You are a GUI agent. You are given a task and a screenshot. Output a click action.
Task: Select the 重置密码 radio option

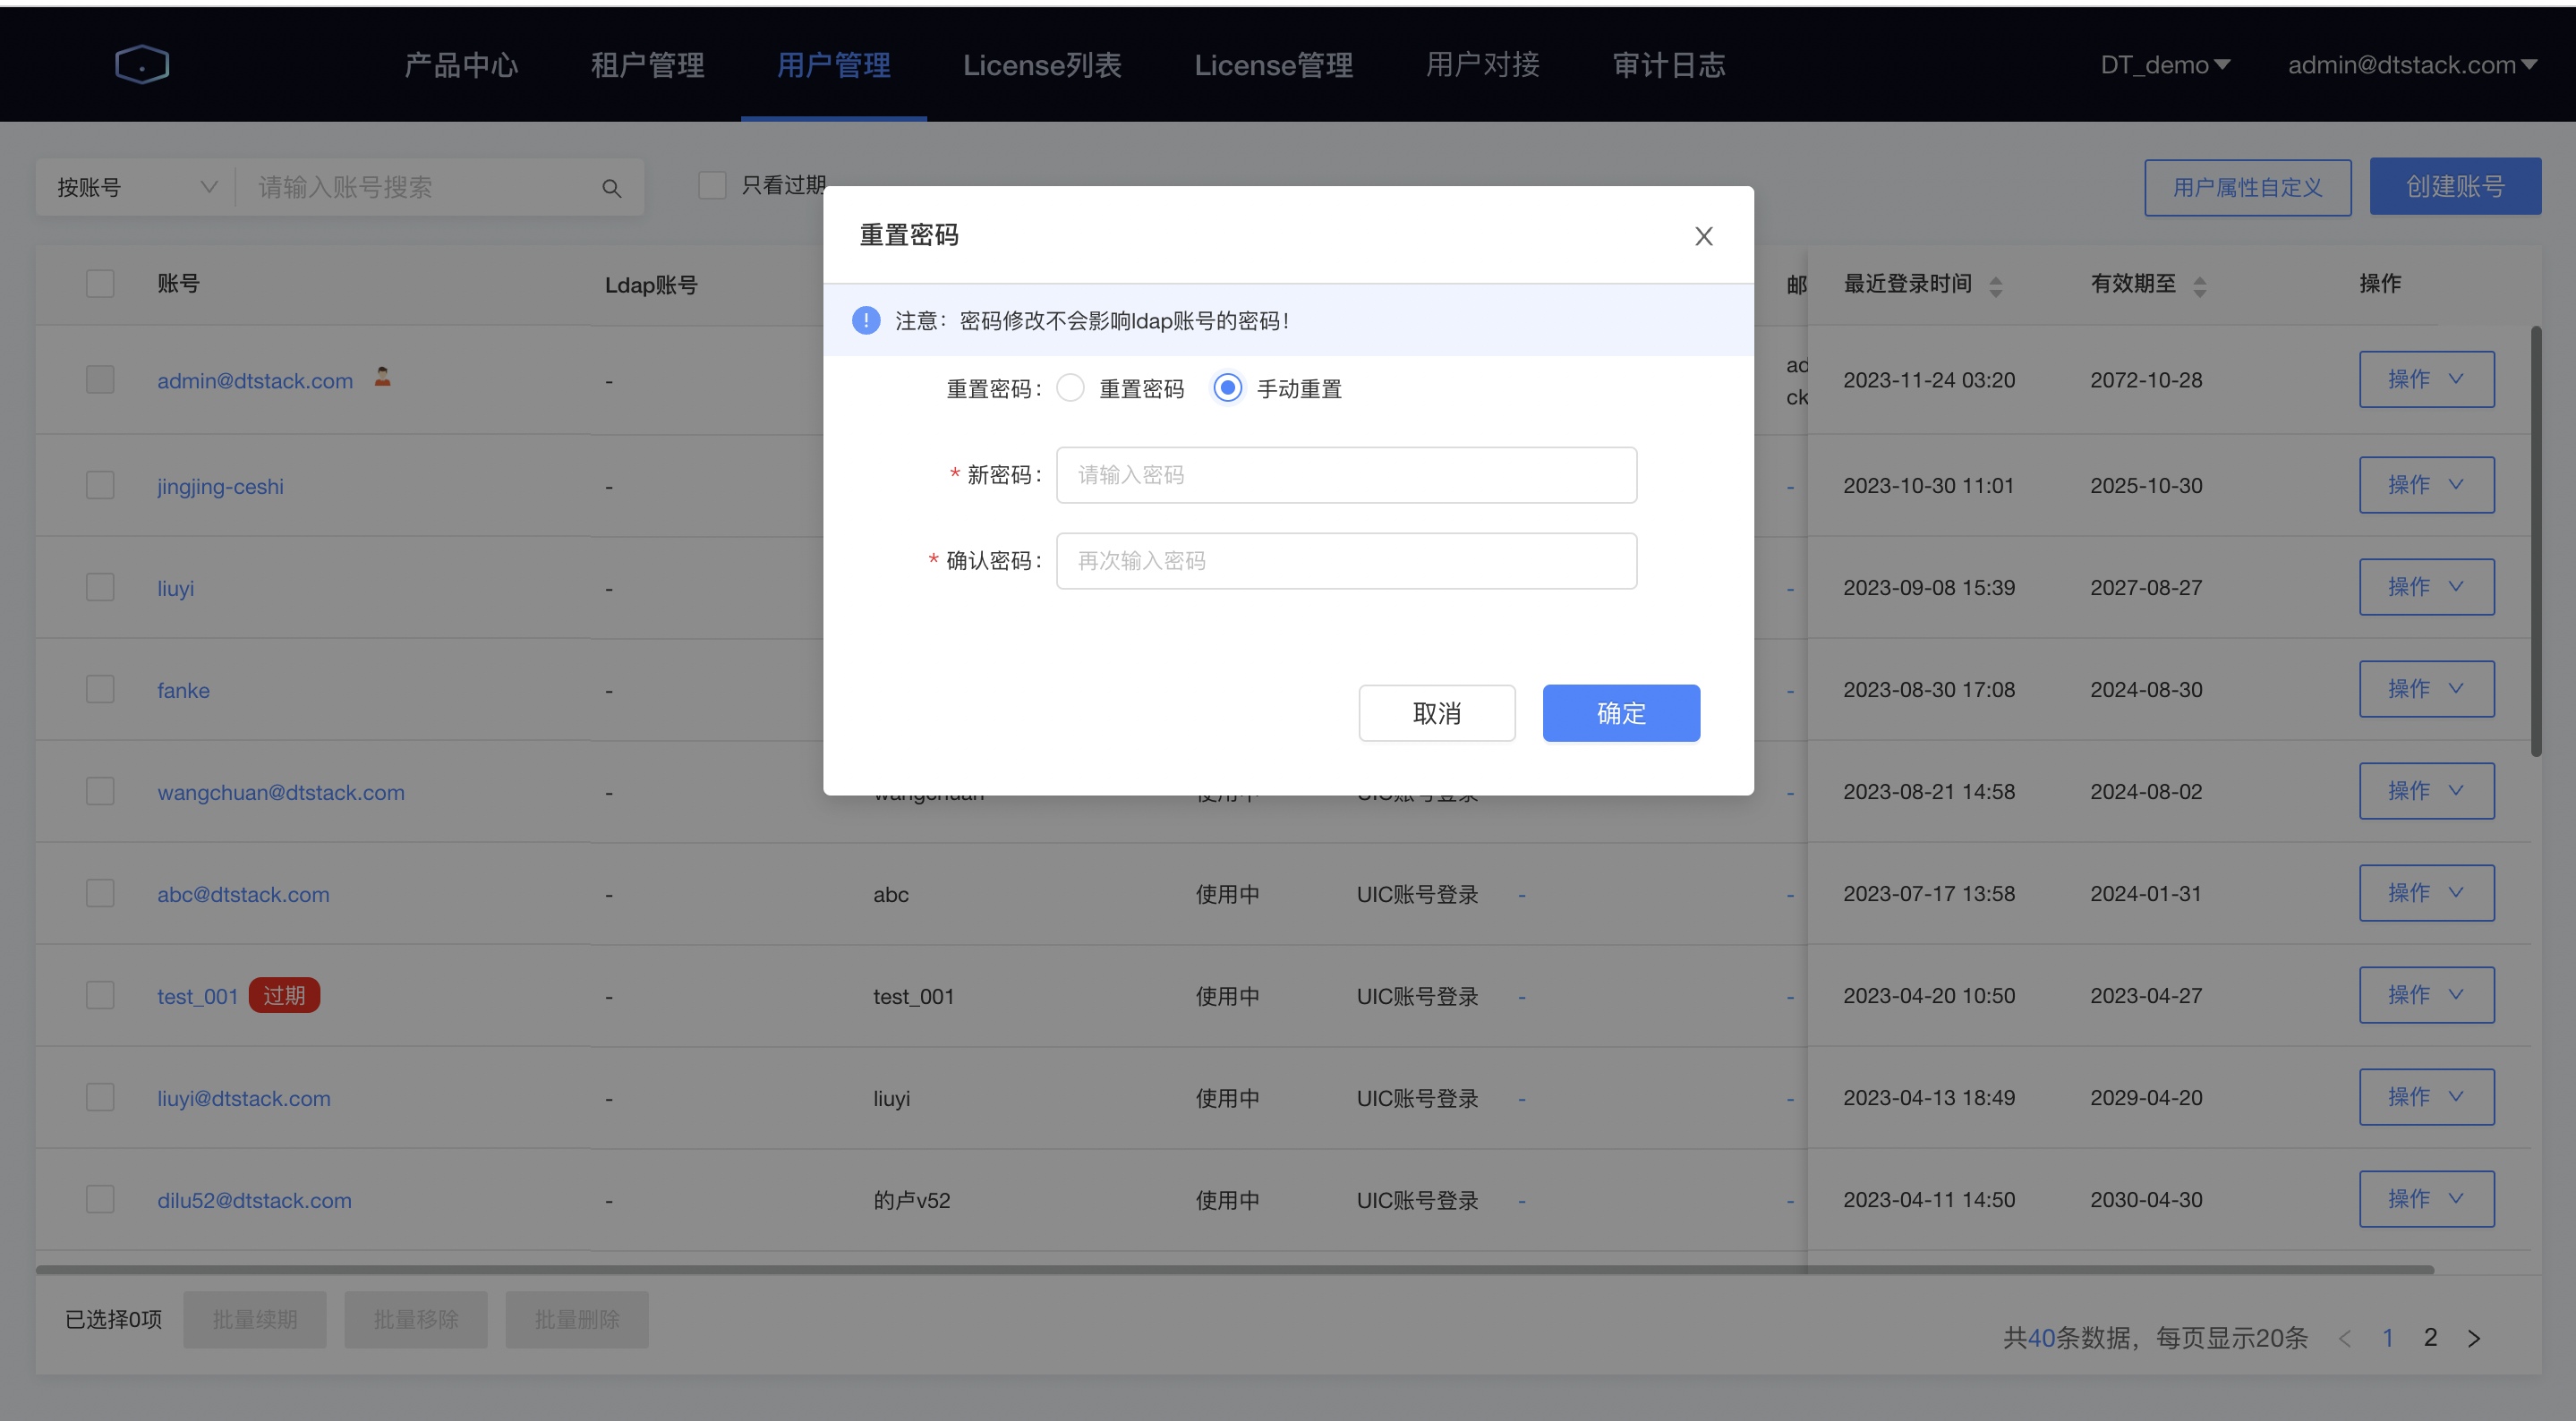click(1070, 388)
